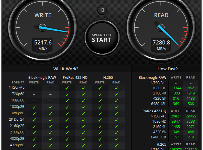Click the 4320 8K label under ProRes 422 HQ
Viewport: 203px width, 150px height.
(160, 132)
